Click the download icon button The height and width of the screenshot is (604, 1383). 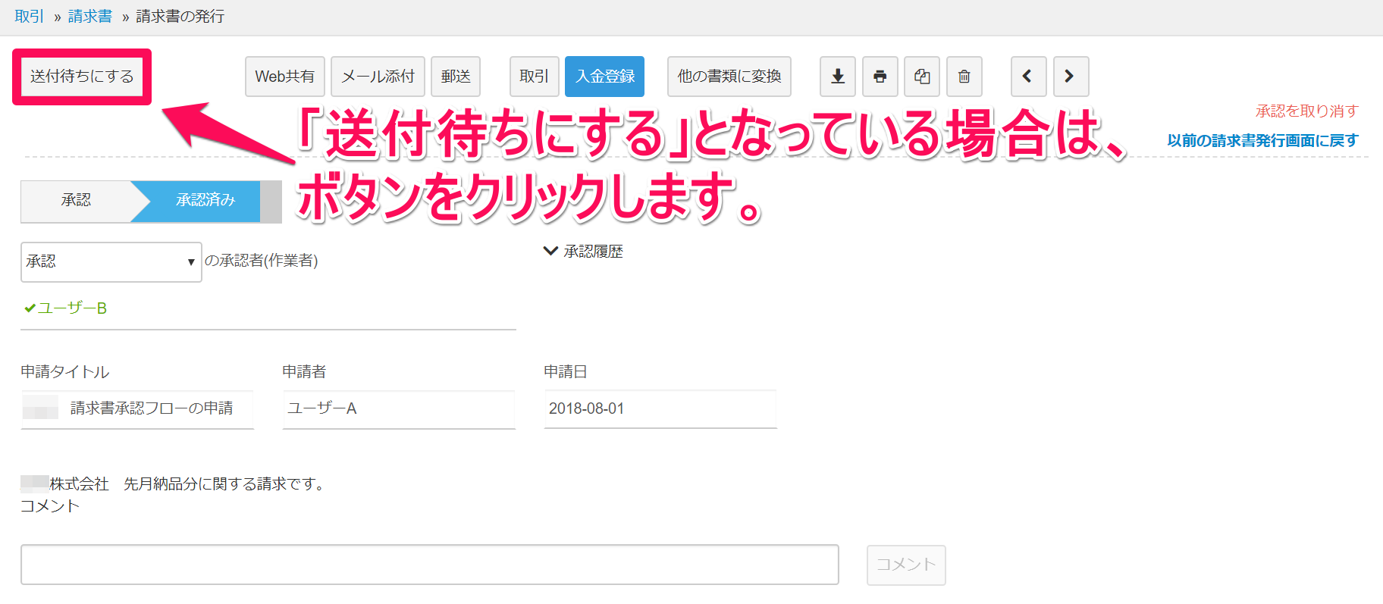click(x=838, y=77)
